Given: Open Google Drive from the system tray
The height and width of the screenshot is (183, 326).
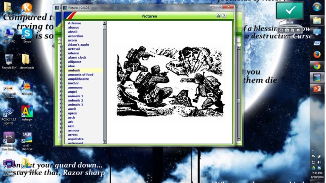Looking at the screenshot, I should point(313,168).
